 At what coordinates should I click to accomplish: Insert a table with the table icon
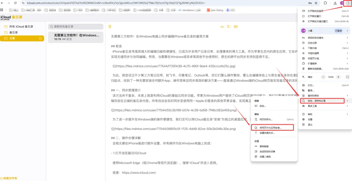coord(236,26)
